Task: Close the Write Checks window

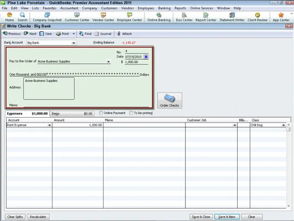Action: (x=289, y=26)
